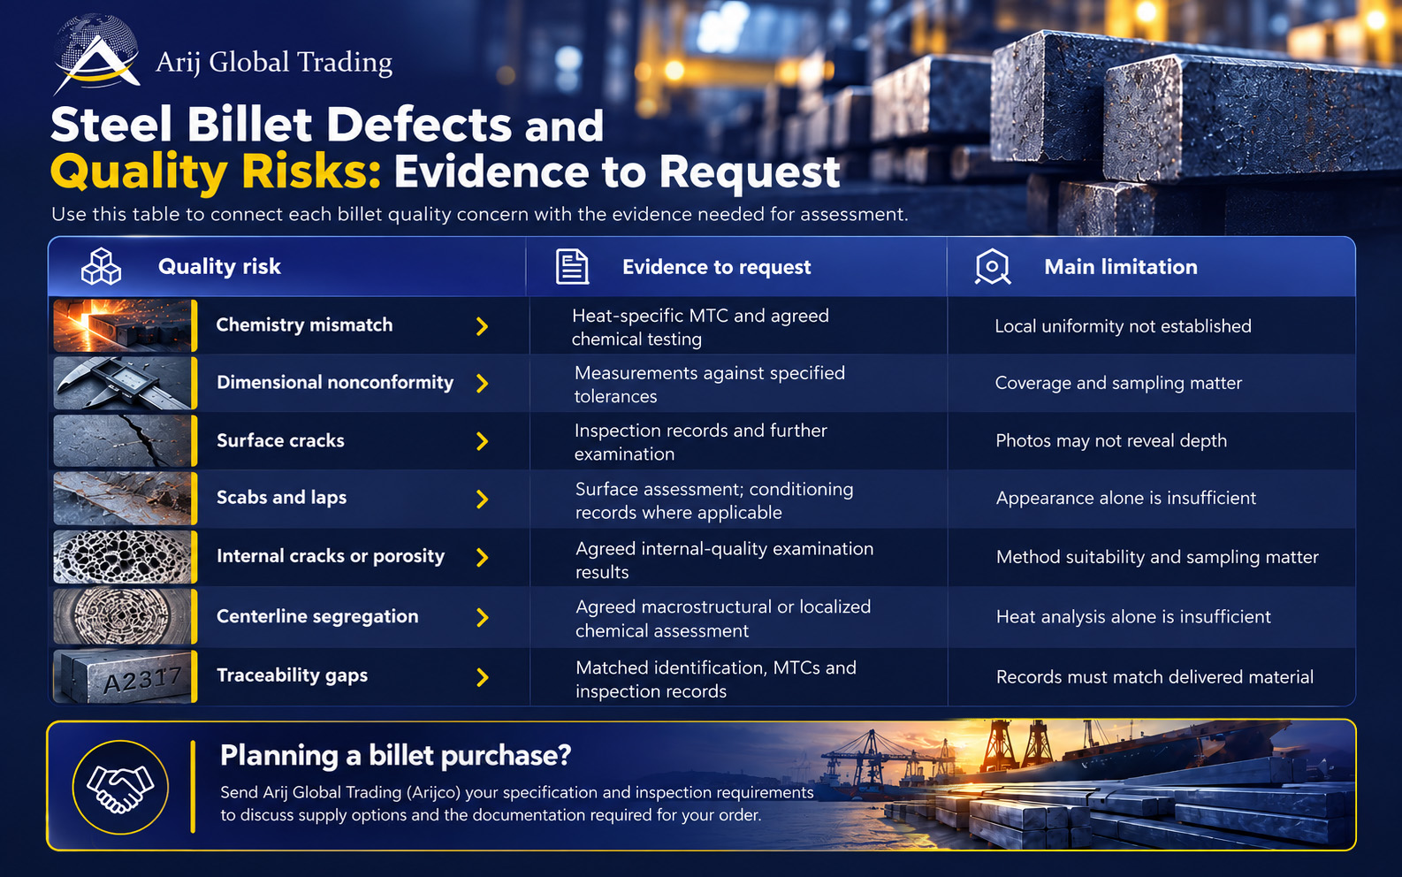Expand the Traceability gaps row chevron
The image size is (1402, 877).
(x=482, y=677)
